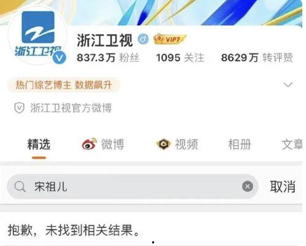Open the Zhejiang TV profile avatar
The height and width of the screenshot is (246, 306).
point(38,35)
